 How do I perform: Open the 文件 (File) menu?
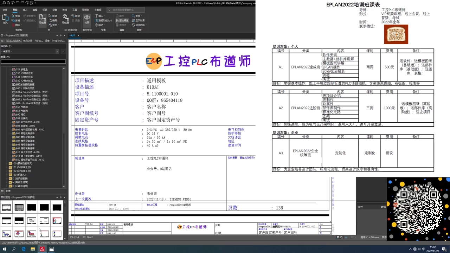coord(5,10)
